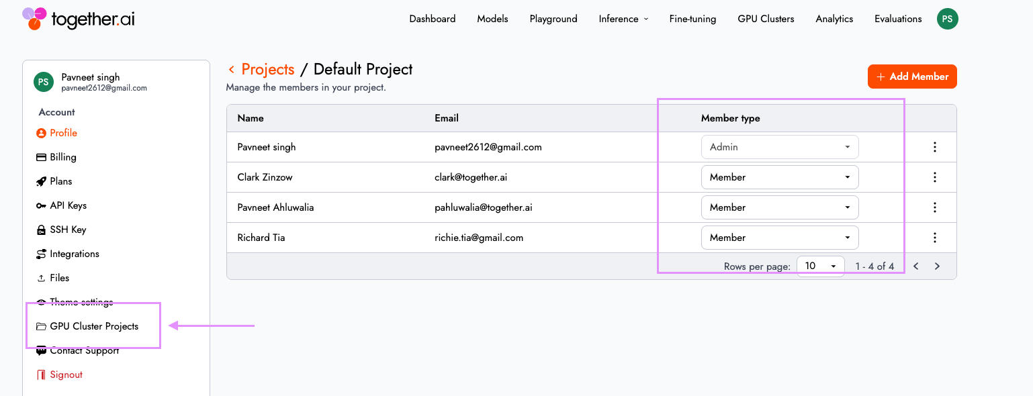Click the Member type column header
The width and height of the screenshot is (1033, 396).
pos(731,118)
